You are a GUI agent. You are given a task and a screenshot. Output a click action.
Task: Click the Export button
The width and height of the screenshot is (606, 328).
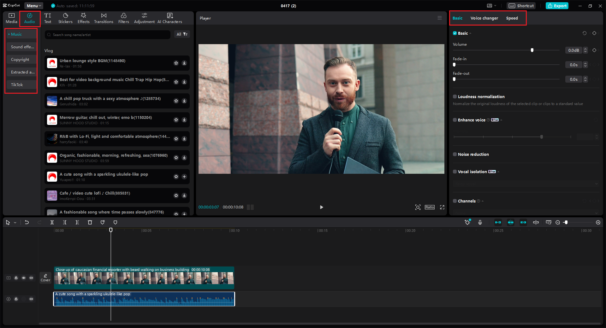click(557, 6)
